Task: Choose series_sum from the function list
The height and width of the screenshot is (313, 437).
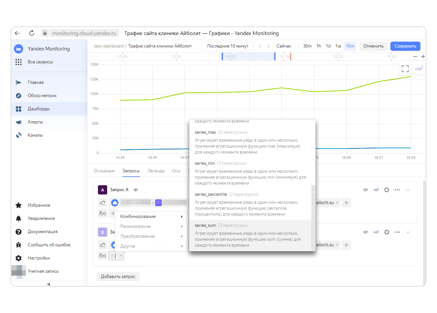Action: pyautogui.click(x=250, y=235)
